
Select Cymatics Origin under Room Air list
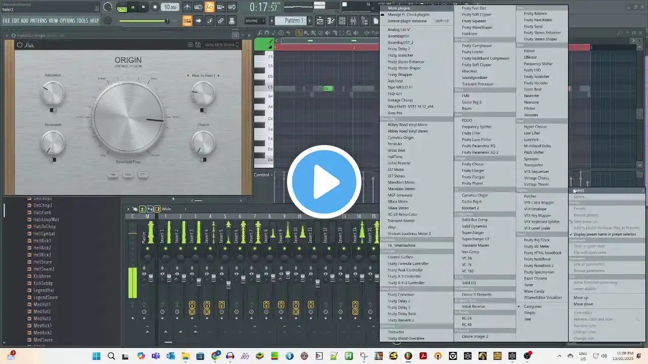(x=400, y=138)
